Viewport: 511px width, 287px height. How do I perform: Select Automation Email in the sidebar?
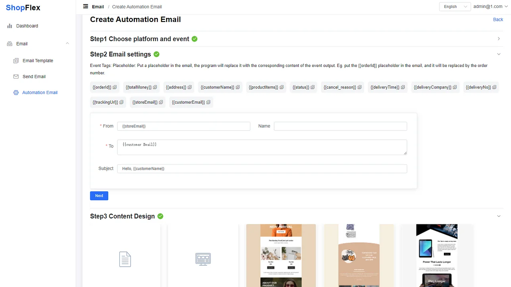click(40, 92)
